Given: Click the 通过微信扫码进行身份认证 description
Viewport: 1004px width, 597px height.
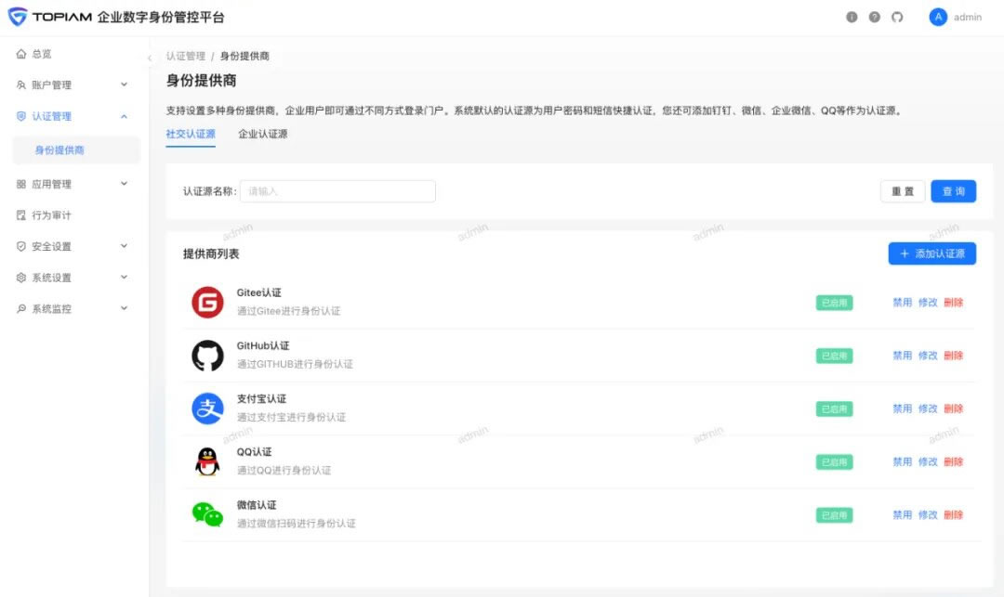Looking at the screenshot, I should point(297,524).
